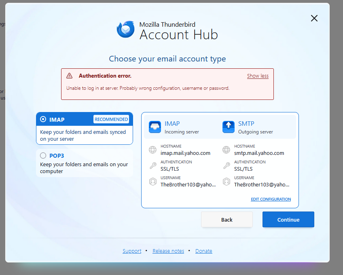Image resolution: width=343 pixels, height=275 pixels.
Task: Open the Support link
Action: [x=132, y=251]
